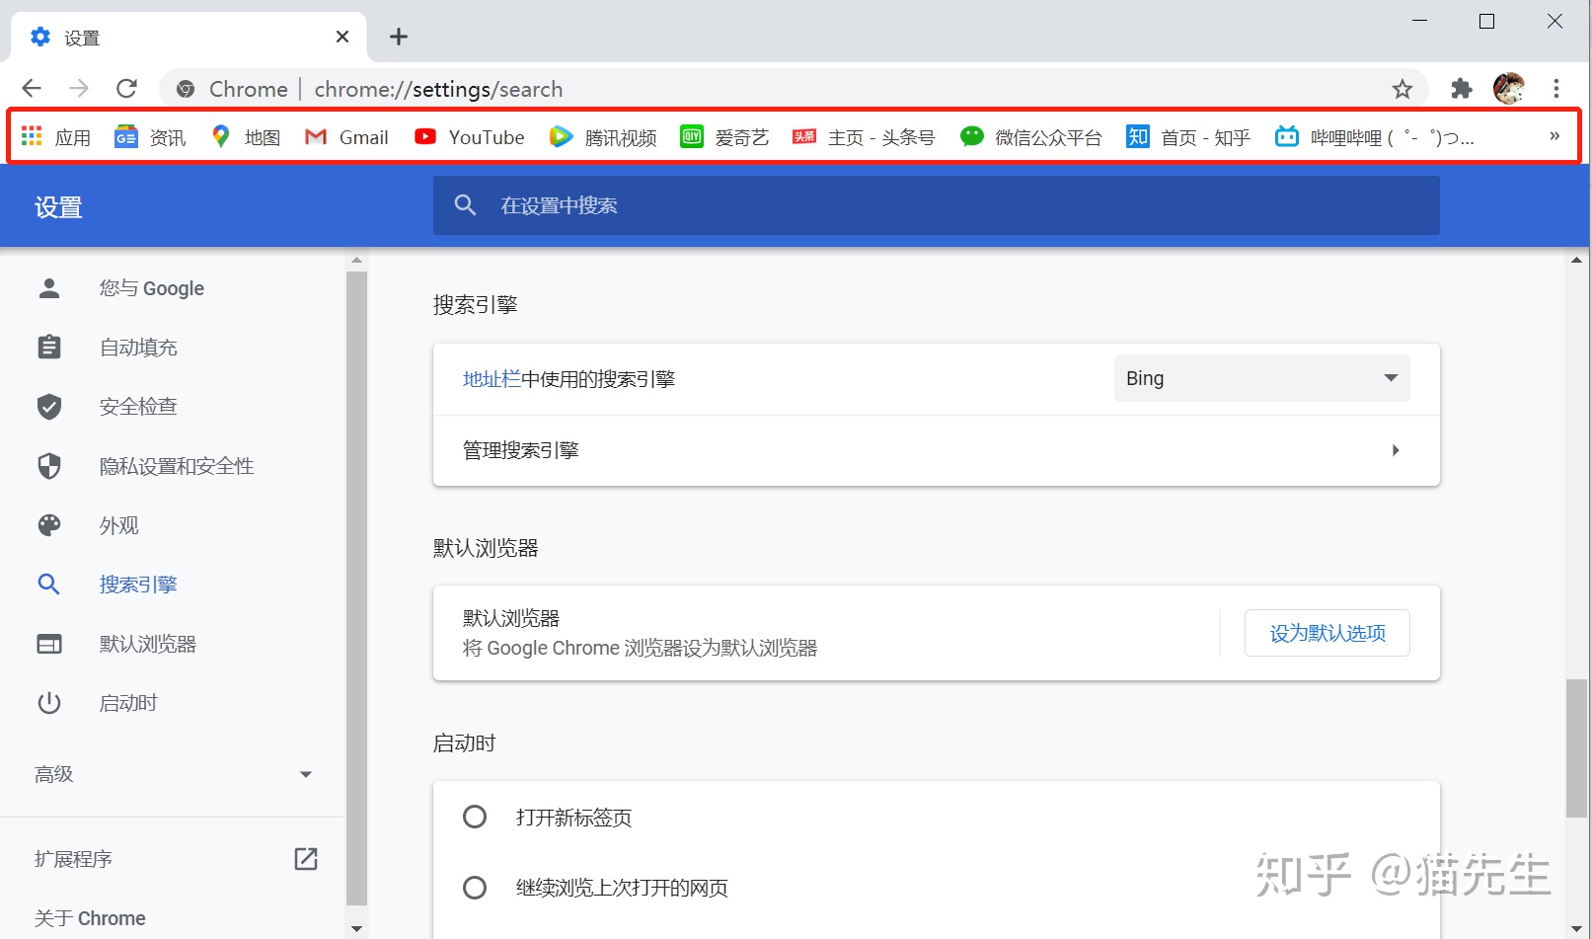The image size is (1592, 939).
Task: Open the 微信公众平台 bookmark
Action: pyautogui.click(x=1030, y=137)
